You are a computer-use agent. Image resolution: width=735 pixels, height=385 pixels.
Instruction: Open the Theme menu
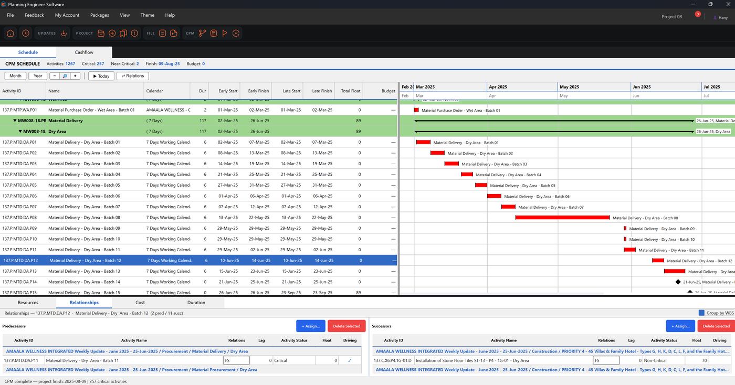148,15
